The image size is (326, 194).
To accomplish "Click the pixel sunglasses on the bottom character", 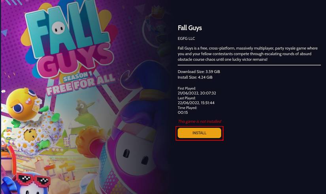I will [x=33, y=179].
